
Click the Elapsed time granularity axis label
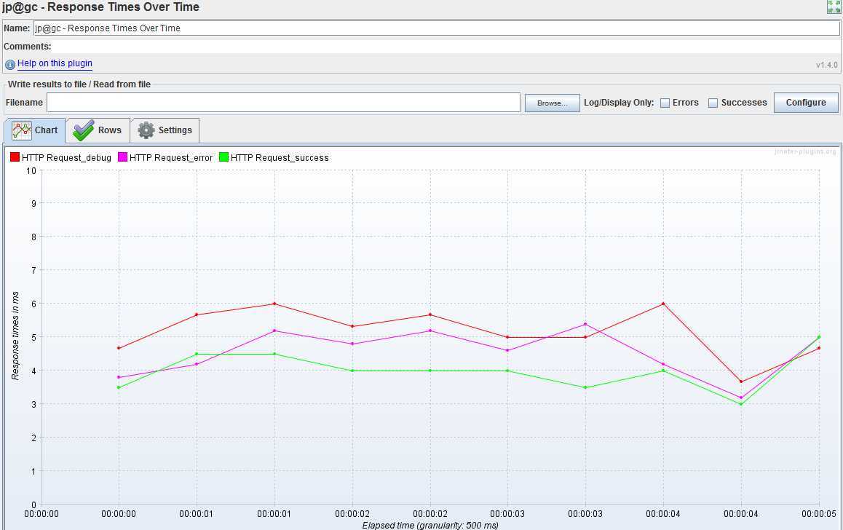coord(430,525)
